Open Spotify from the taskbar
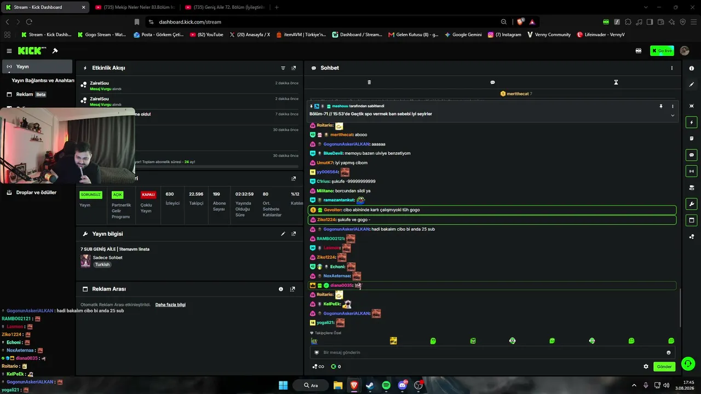The image size is (701, 394). pos(386,385)
